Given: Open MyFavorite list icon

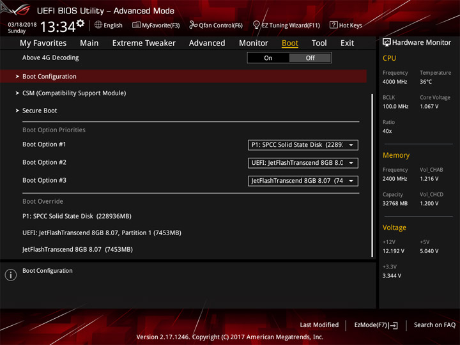Looking at the screenshot, I should (136, 25).
